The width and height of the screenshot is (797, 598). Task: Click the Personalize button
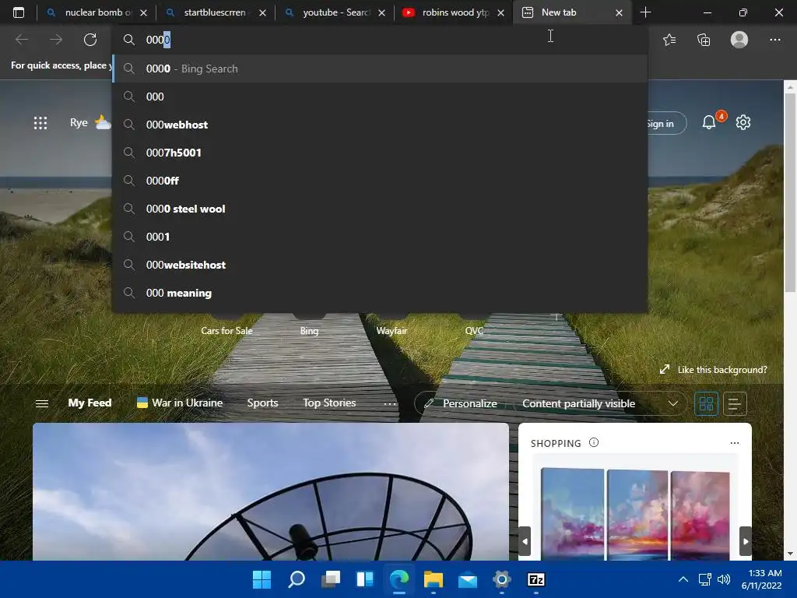(460, 403)
